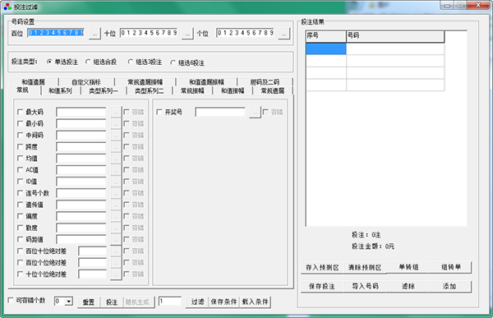Screen dimensions: 493x318
Task: Switch to the 常规遗漏 tab
Action: 273,91
